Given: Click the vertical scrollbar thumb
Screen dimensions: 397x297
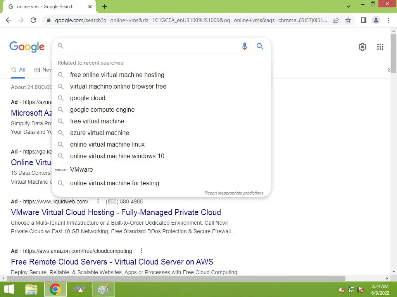Looking at the screenshot, I should 394,53.
